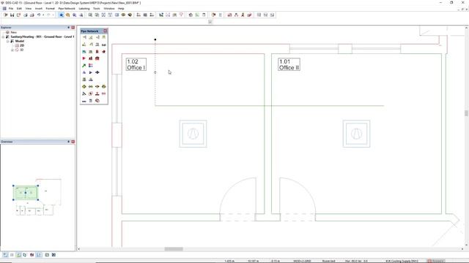This screenshot has width=469, height=263.
Task: Click the house-shaped icon in the toolbar
Action: point(191,15)
